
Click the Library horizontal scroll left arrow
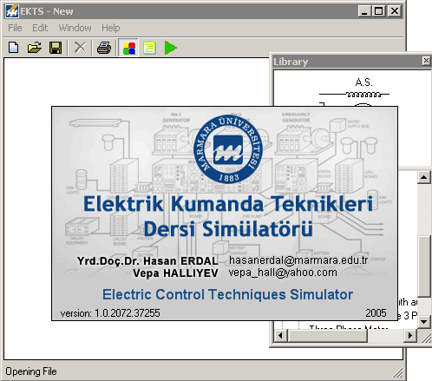[x=280, y=336]
